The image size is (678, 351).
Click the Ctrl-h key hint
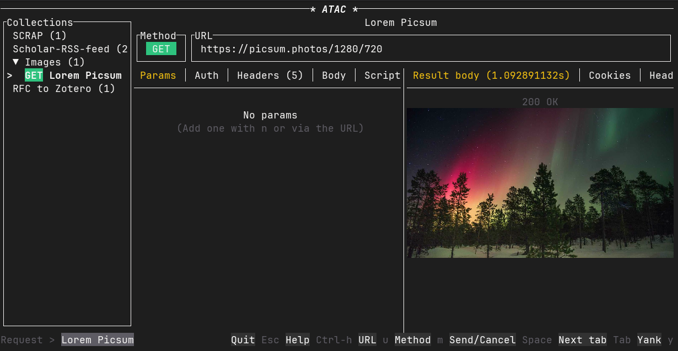click(x=334, y=340)
